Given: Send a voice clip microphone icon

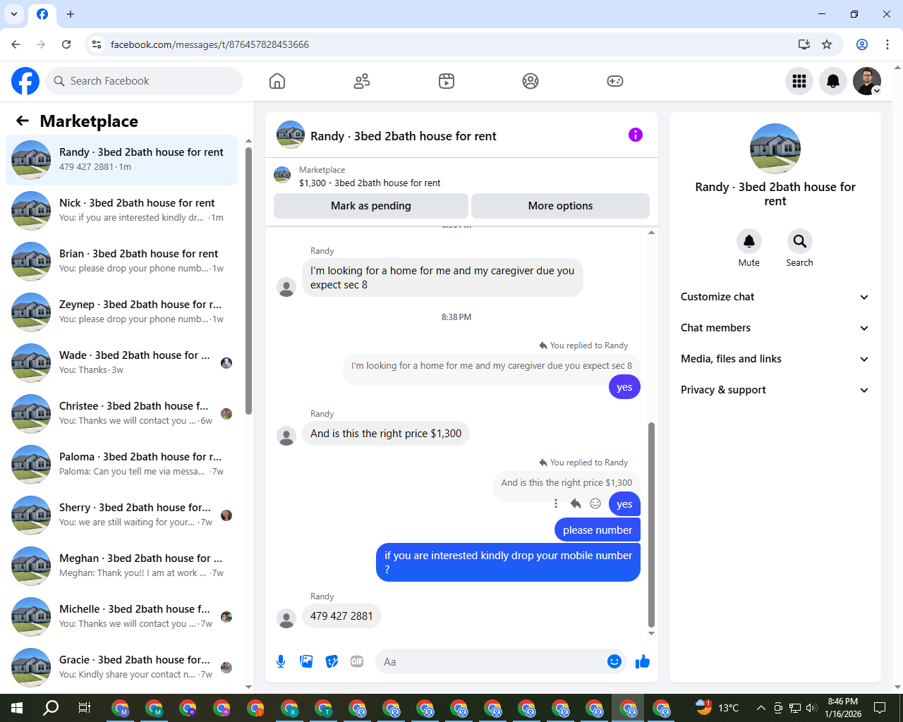Looking at the screenshot, I should (281, 661).
